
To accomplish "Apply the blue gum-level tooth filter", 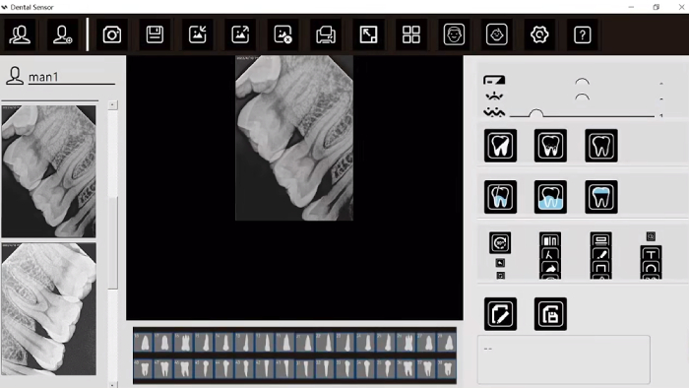I will pos(550,196).
